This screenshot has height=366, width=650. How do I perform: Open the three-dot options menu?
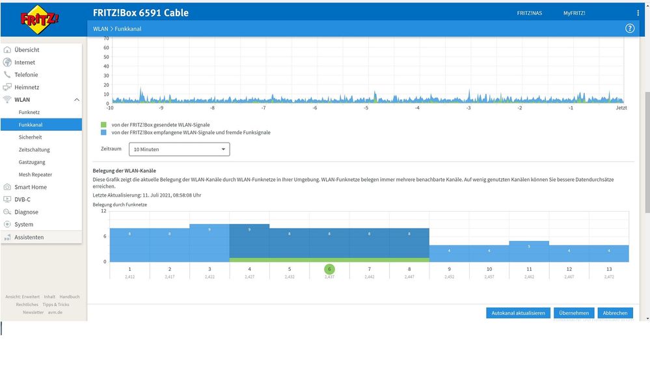(638, 13)
